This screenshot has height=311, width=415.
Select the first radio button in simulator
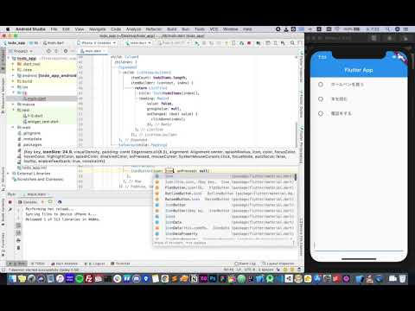click(x=321, y=85)
